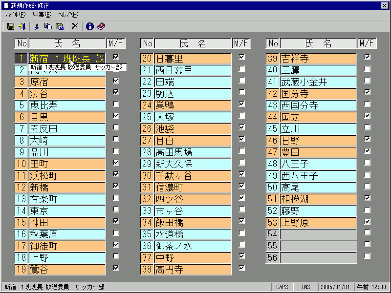Click the 氏名 header of the first column
Image resolution: width=391 pixels, height=293 pixels.
point(67,43)
